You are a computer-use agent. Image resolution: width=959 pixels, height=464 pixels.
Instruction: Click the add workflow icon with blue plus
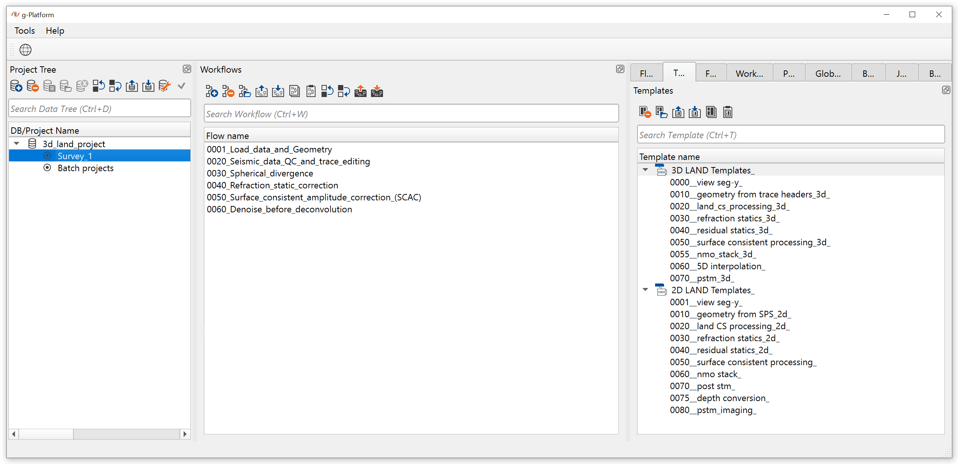[212, 91]
